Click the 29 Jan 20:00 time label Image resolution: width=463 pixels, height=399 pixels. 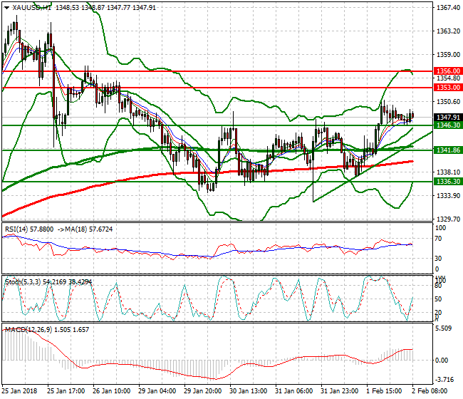[x=202, y=391]
